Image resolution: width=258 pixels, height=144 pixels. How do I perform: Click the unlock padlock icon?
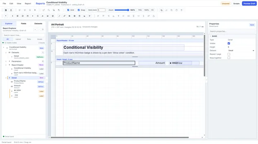[154, 16]
